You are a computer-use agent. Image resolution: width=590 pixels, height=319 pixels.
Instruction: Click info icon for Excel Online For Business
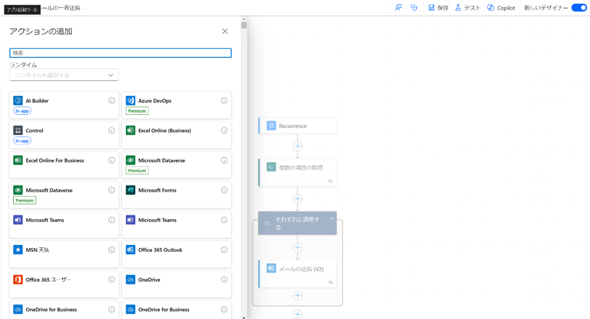(112, 160)
